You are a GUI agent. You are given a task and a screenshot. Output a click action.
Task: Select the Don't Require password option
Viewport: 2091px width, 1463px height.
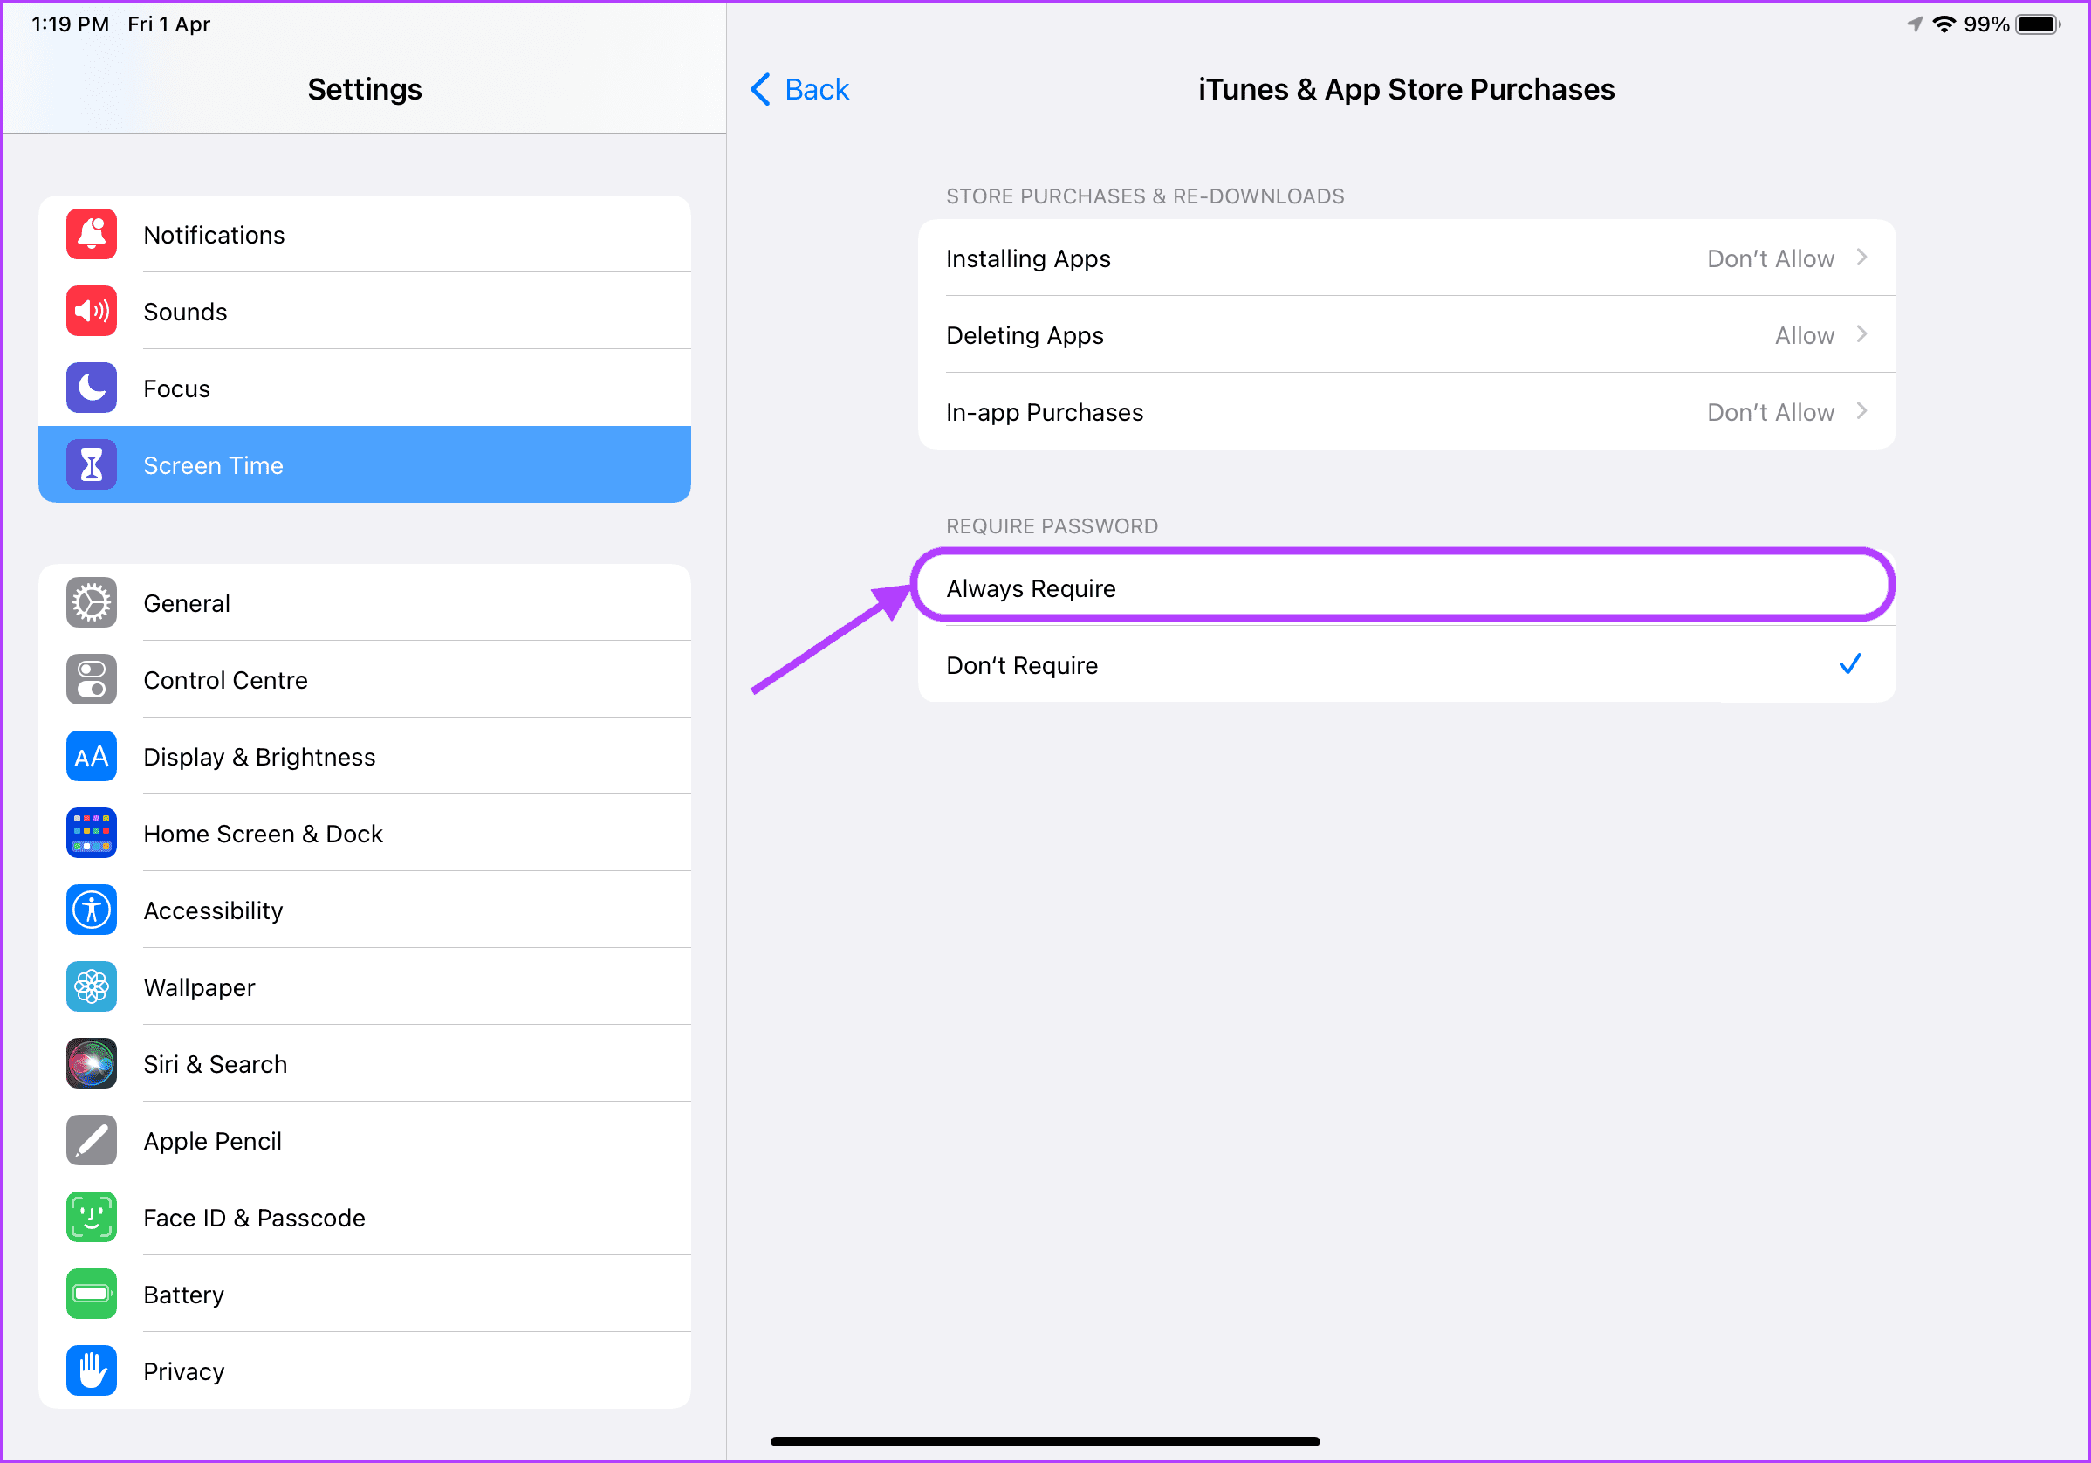1407,664
